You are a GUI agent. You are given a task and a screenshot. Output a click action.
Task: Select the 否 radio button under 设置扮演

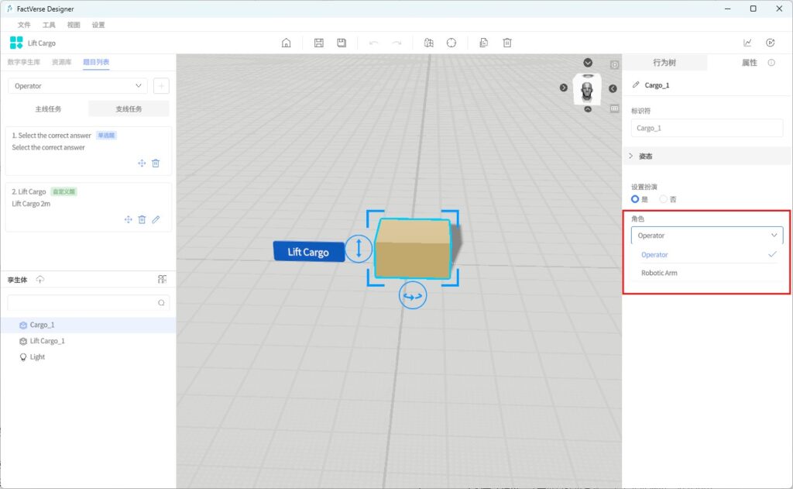point(664,199)
